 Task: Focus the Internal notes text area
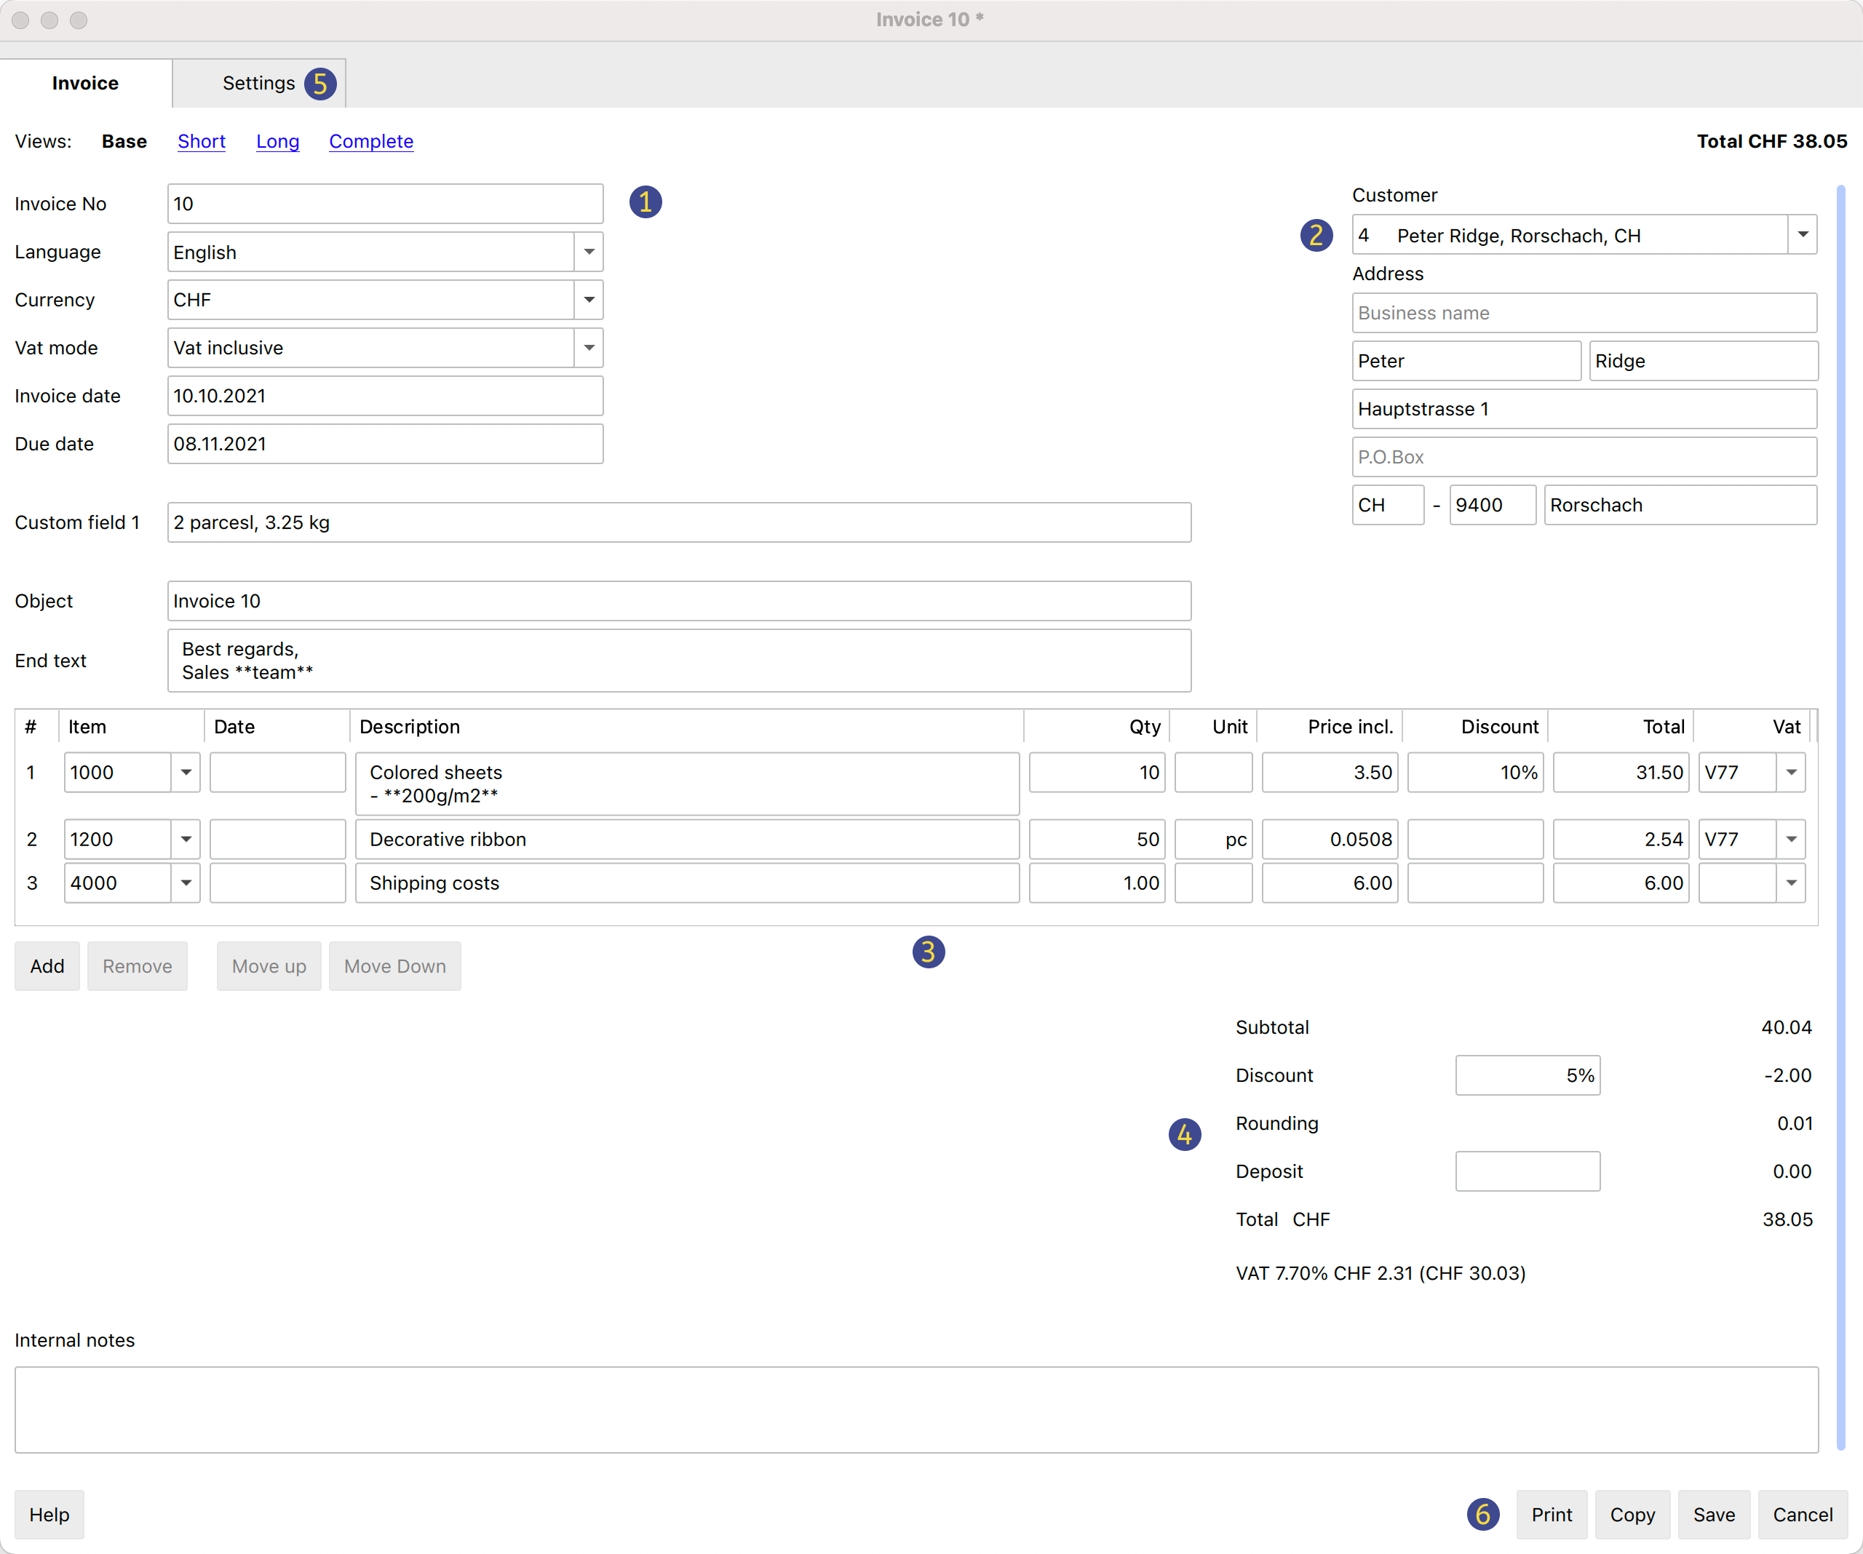point(915,1409)
